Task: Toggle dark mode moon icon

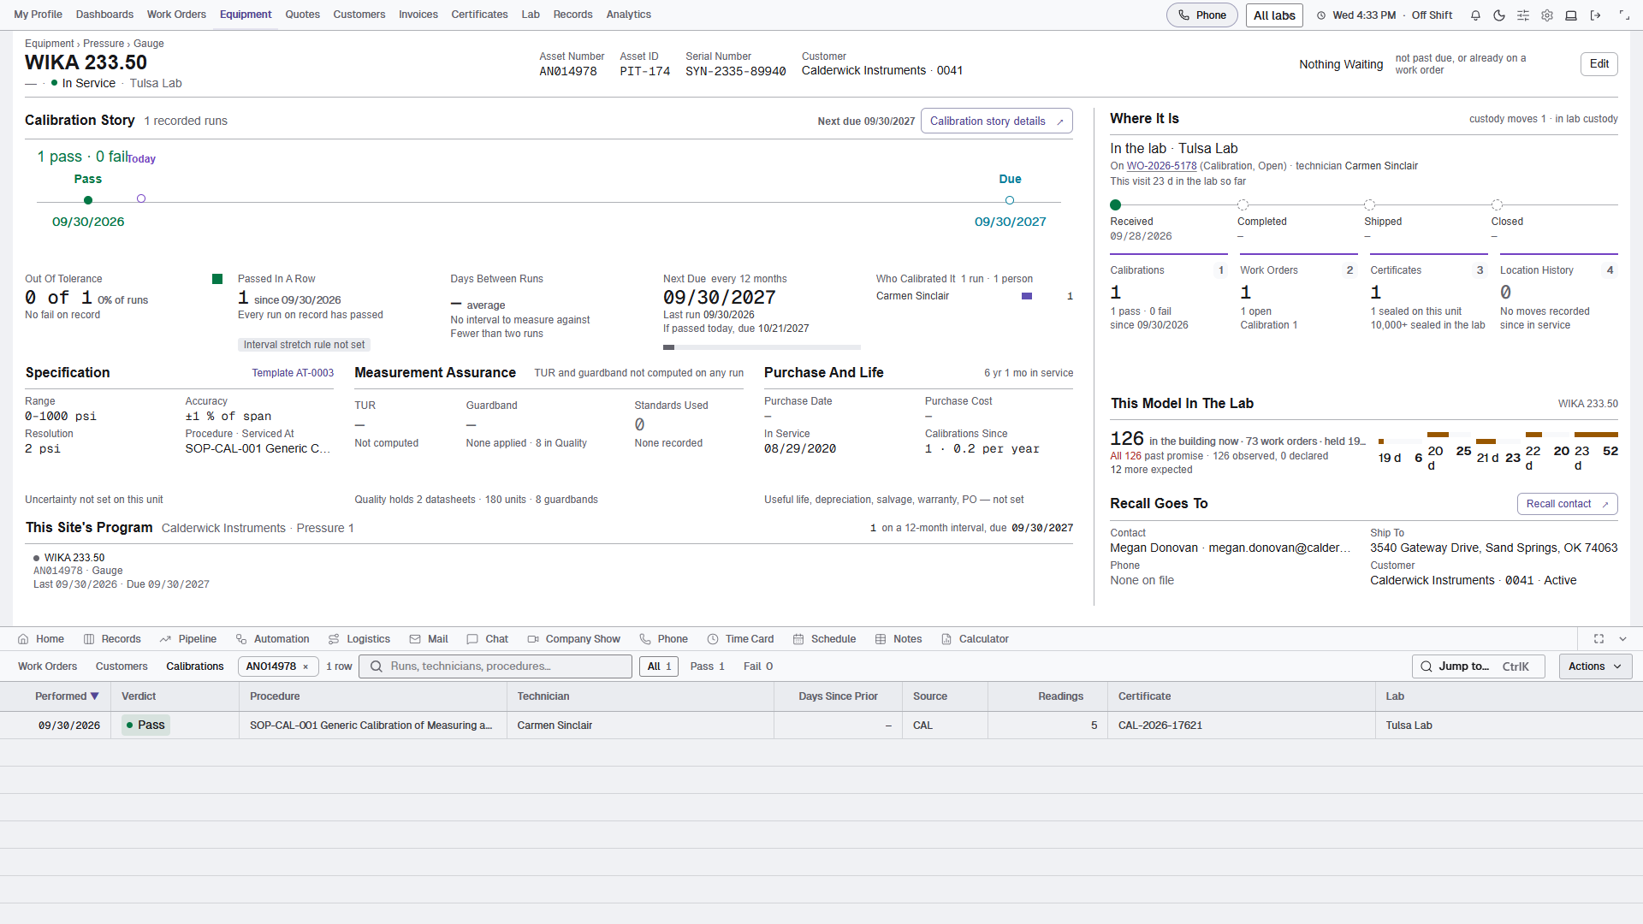Action: [1499, 15]
